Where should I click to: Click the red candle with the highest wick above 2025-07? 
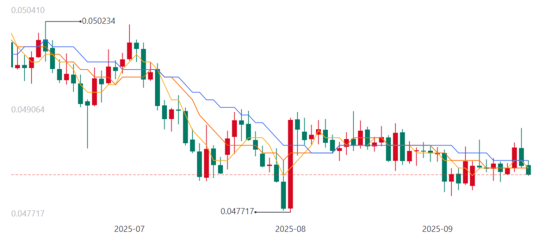[x=130, y=50]
